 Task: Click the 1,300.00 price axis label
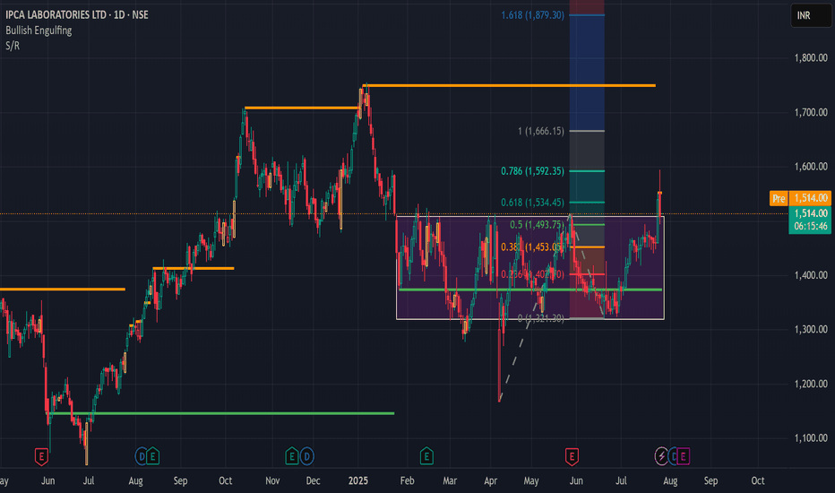811,329
